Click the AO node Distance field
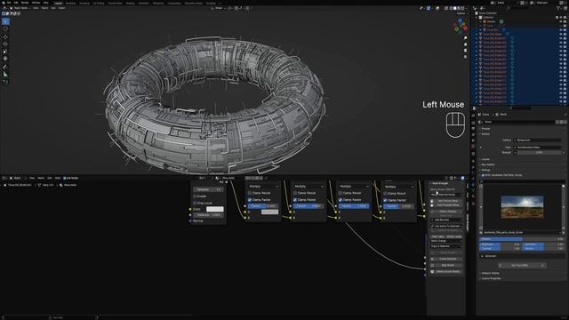 [x=208, y=215]
